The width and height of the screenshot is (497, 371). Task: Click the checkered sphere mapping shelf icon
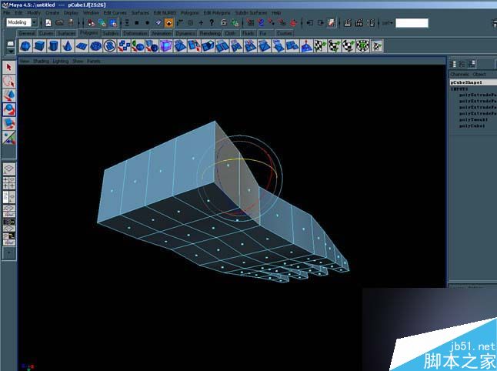click(348, 46)
